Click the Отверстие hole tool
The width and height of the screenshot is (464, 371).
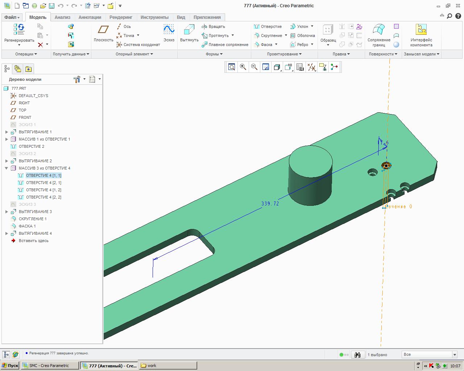coord(268,26)
